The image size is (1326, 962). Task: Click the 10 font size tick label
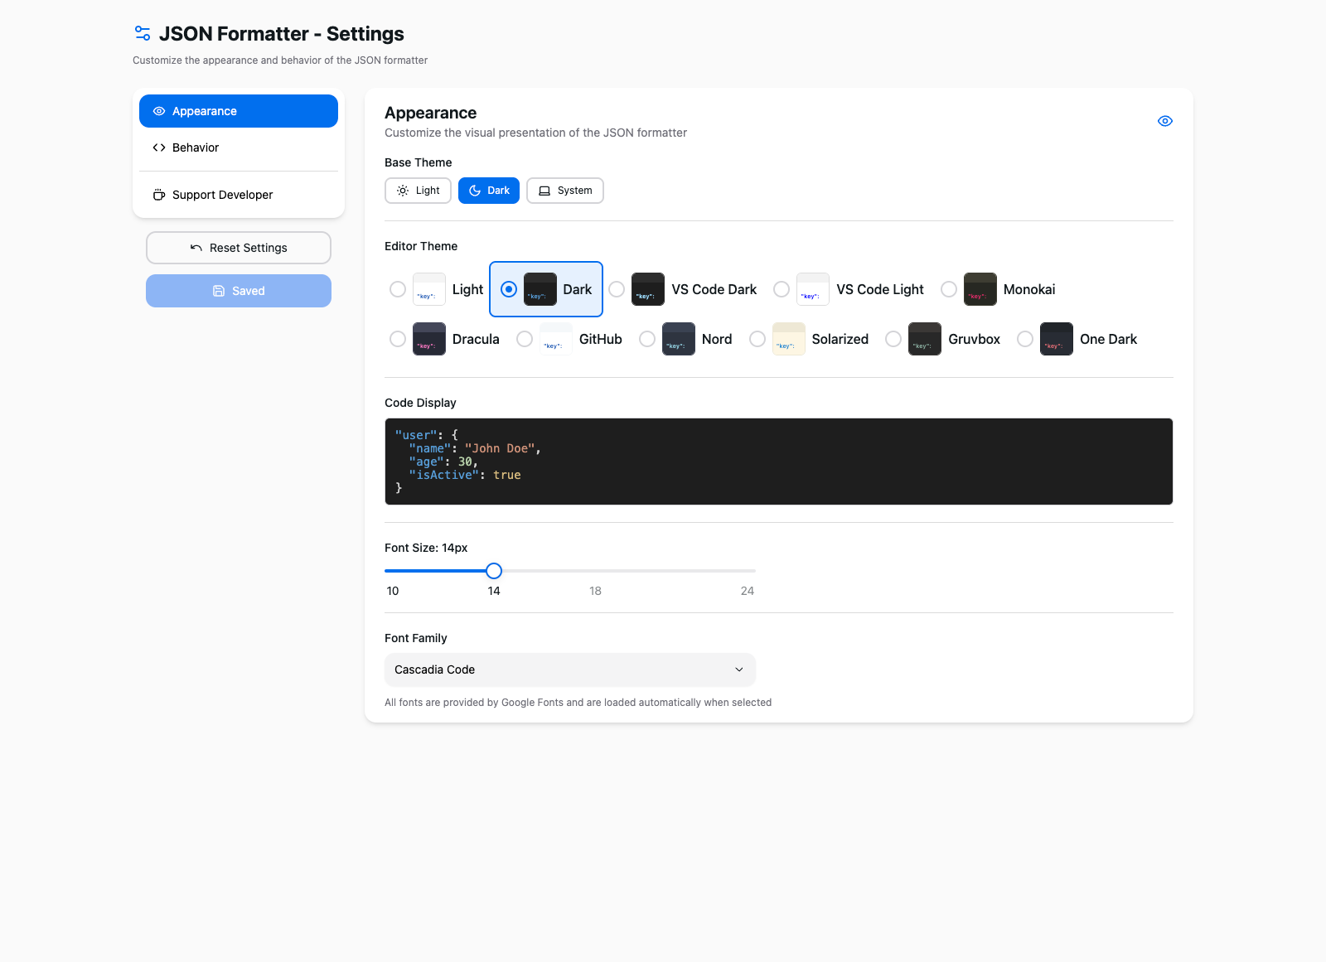(393, 591)
